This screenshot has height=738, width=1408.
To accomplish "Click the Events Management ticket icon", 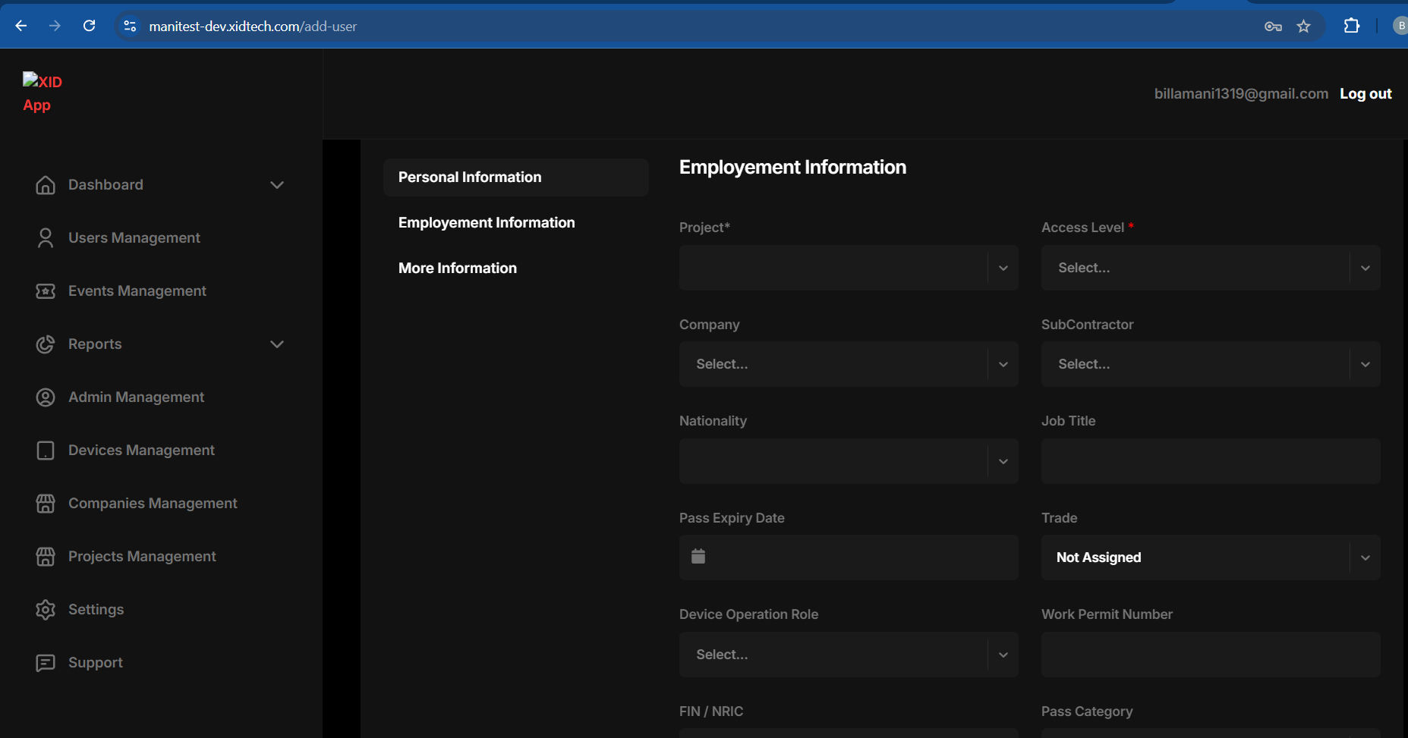I will 46,291.
